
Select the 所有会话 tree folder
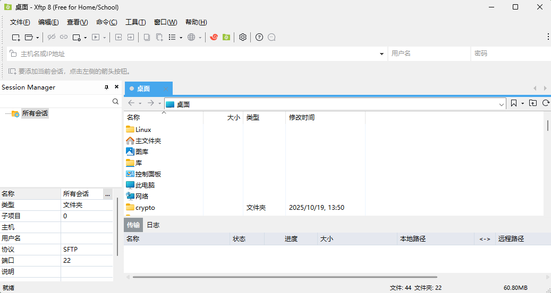tap(35, 113)
